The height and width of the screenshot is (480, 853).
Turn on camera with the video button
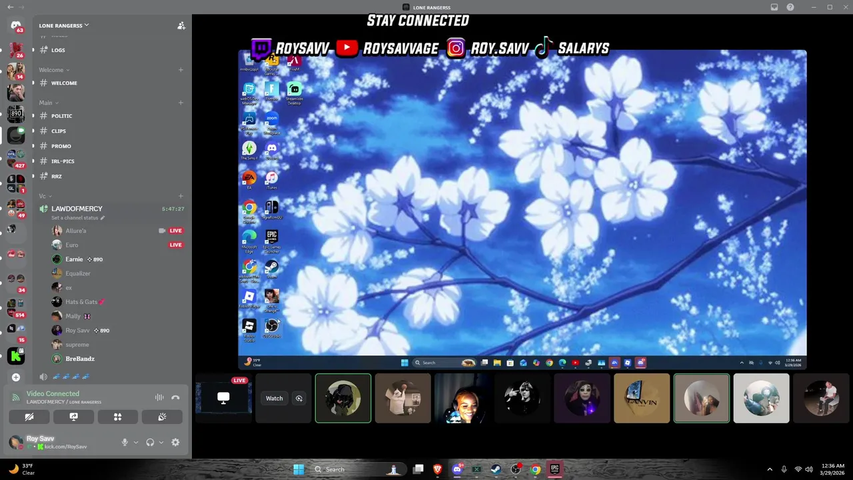[x=29, y=417]
